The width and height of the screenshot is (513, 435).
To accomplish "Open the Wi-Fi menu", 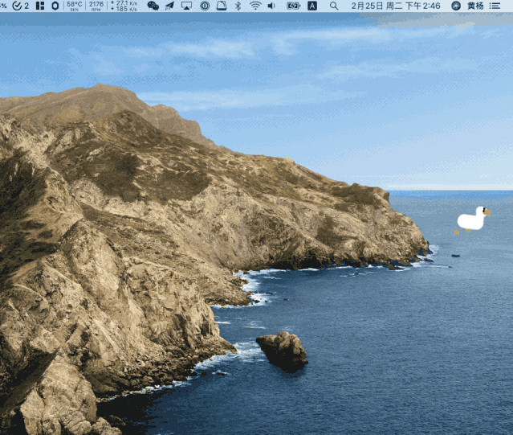I will click(255, 6).
